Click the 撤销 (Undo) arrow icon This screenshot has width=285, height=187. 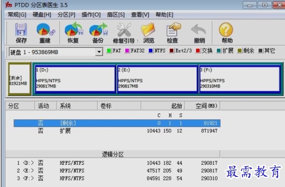[x=198, y=30]
